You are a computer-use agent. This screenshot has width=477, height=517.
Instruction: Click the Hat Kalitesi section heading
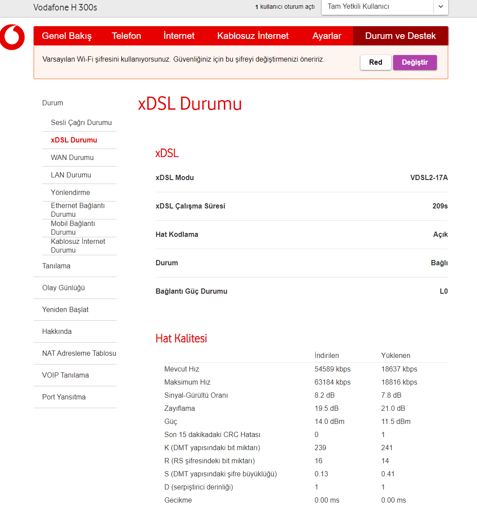click(182, 338)
